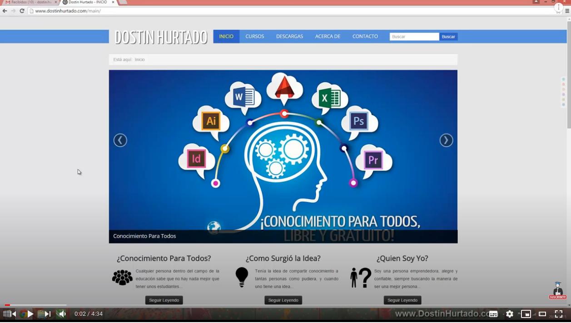Switch the player to miniplayer mode

[526, 314]
